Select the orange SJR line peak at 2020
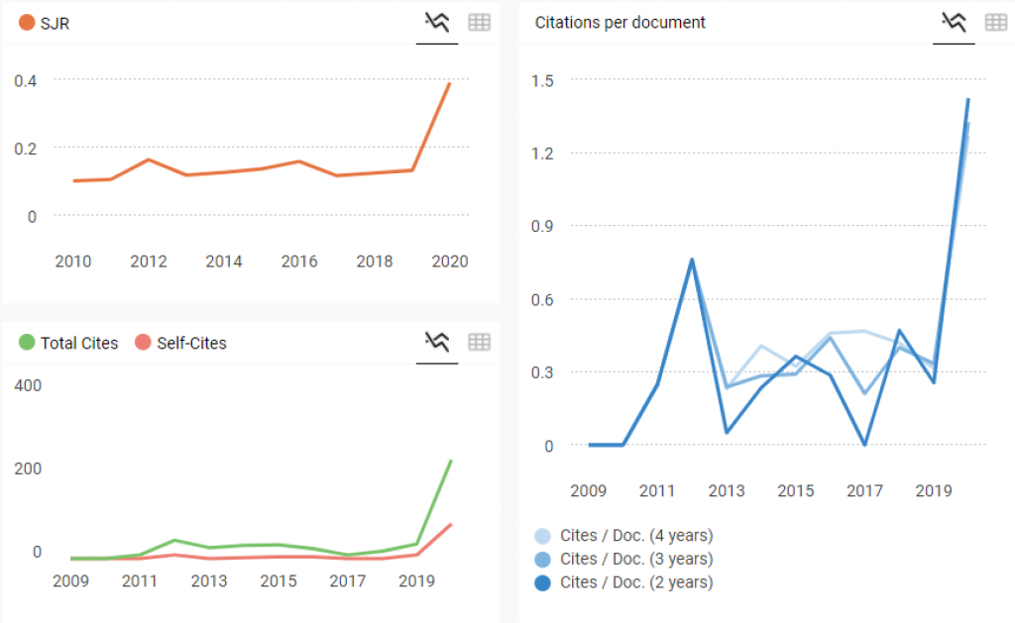The image size is (1015, 623). pyautogui.click(x=450, y=83)
